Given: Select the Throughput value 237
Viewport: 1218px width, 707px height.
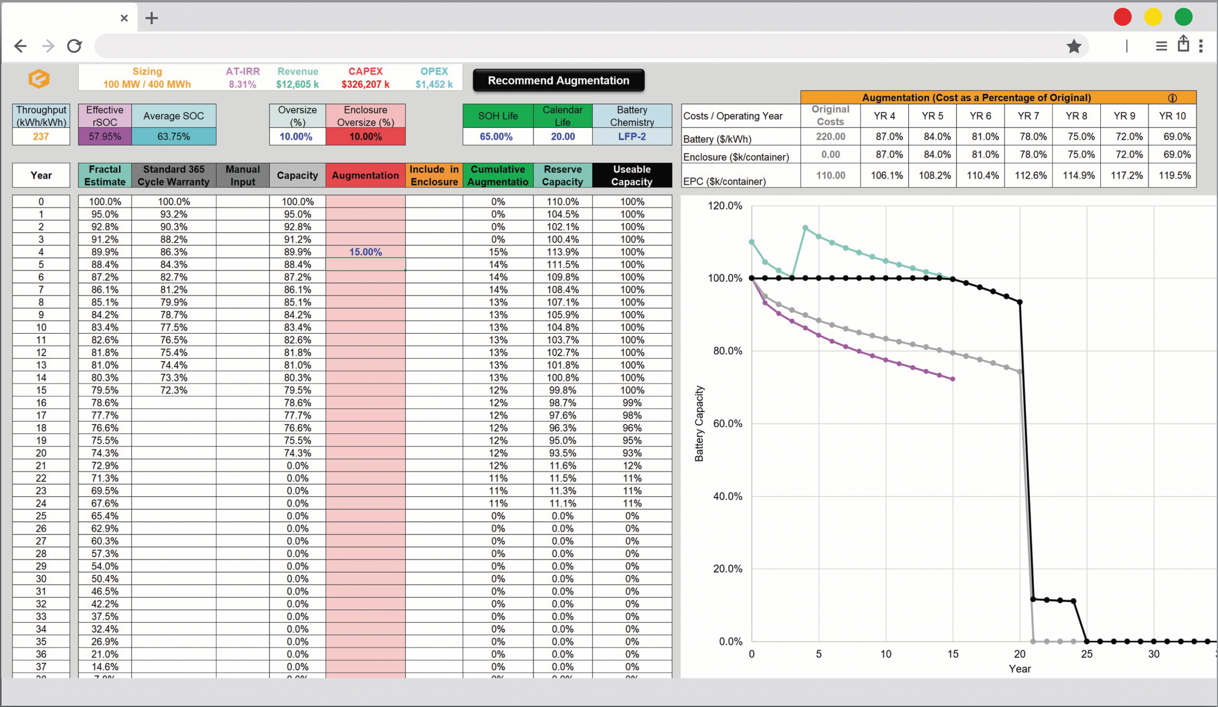Looking at the screenshot, I should click(x=40, y=136).
